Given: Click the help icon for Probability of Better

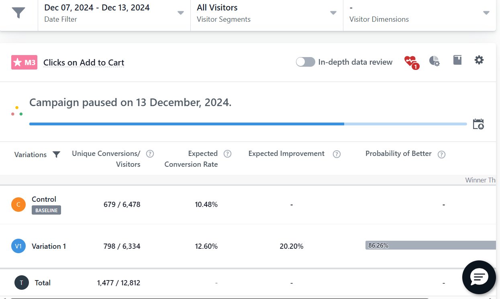Looking at the screenshot, I should click(441, 154).
